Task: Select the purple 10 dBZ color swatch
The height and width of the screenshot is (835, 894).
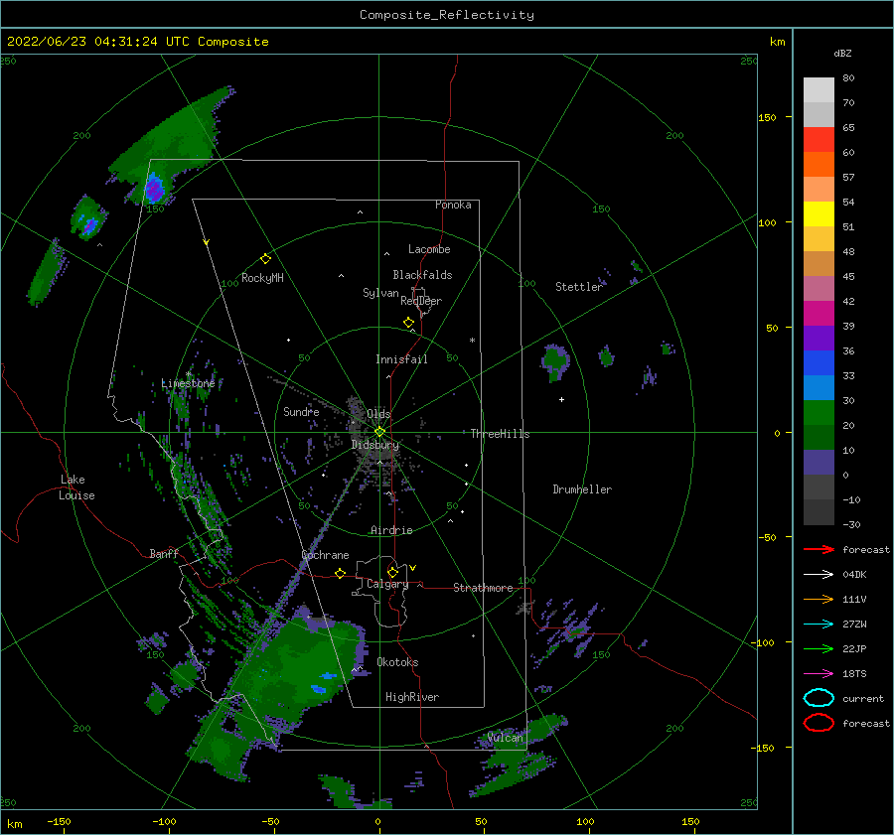Action: [819, 462]
